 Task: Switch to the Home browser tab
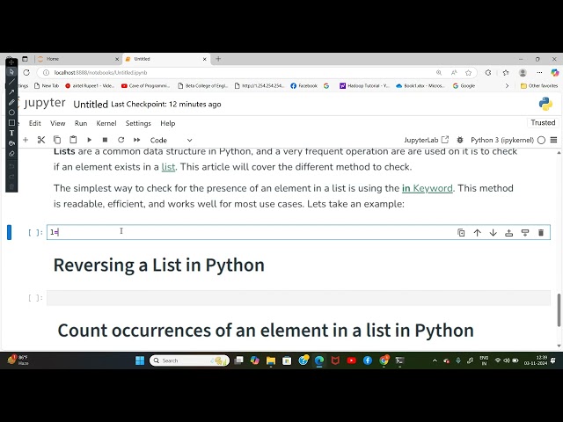[78, 59]
